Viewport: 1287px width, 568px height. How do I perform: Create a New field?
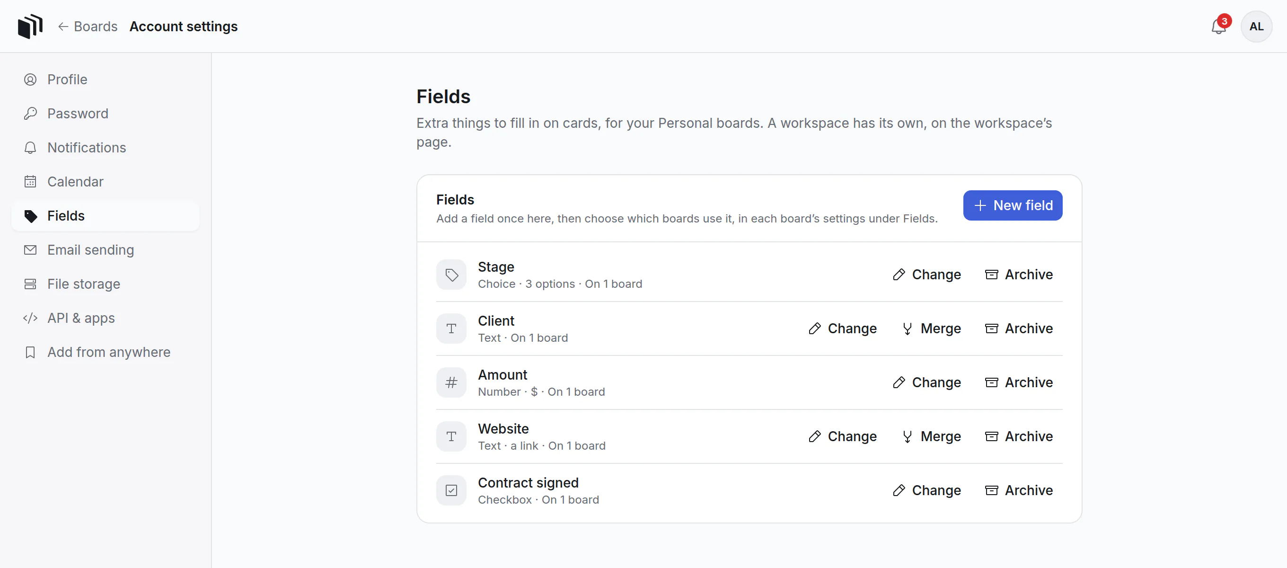[1012, 205]
